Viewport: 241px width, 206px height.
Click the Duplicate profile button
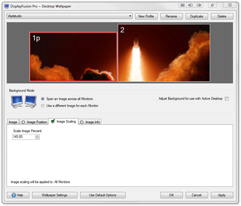click(197, 16)
